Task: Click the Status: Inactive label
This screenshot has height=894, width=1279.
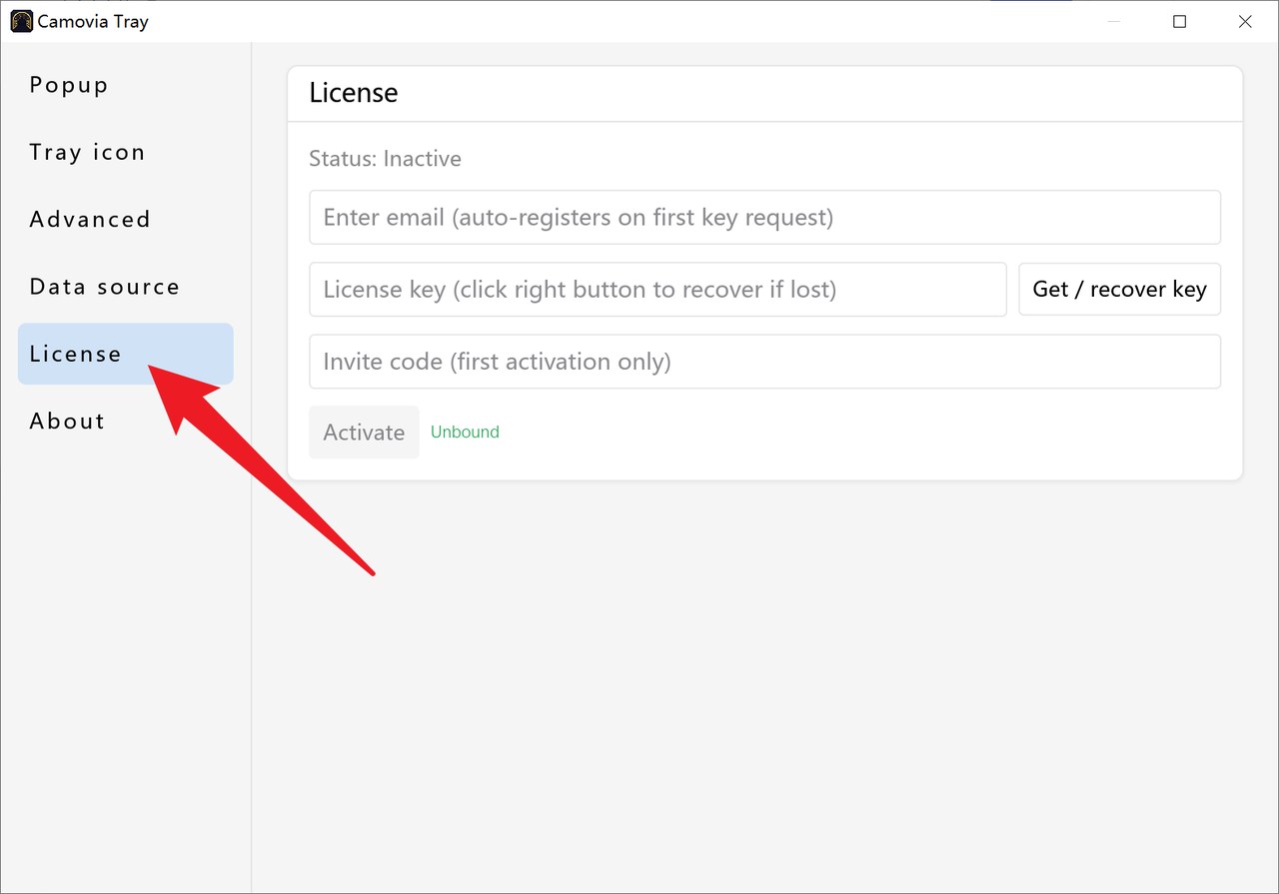Action: pyautogui.click(x=385, y=159)
